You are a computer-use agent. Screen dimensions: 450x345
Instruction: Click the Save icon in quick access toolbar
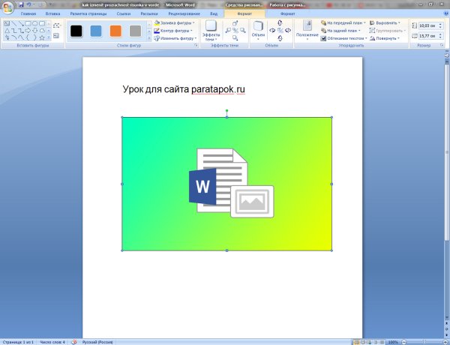pyautogui.click(x=22, y=4)
